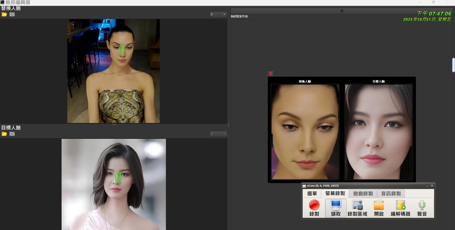The image size is (455, 230).
Task: Switch to the 遊戲錄製 tab
Action: (x=363, y=194)
